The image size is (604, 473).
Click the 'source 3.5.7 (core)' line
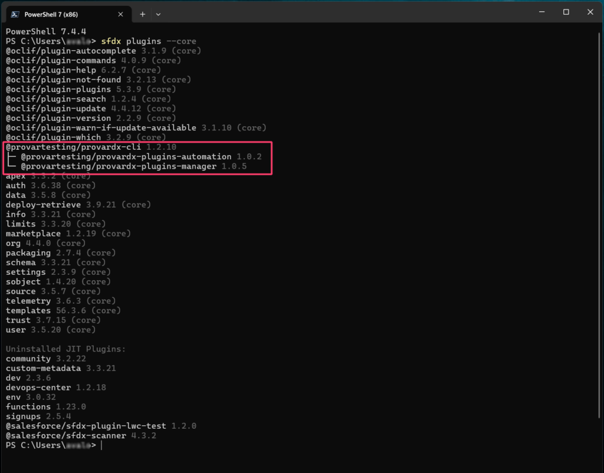[x=53, y=291]
